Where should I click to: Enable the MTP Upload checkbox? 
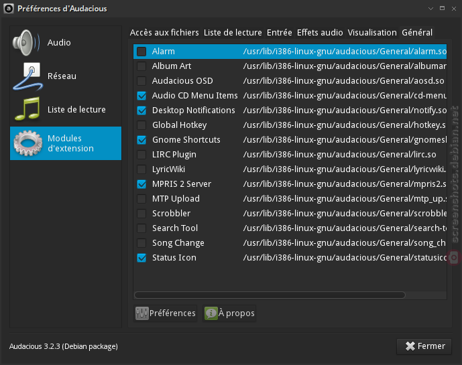pyautogui.click(x=141, y=199)
